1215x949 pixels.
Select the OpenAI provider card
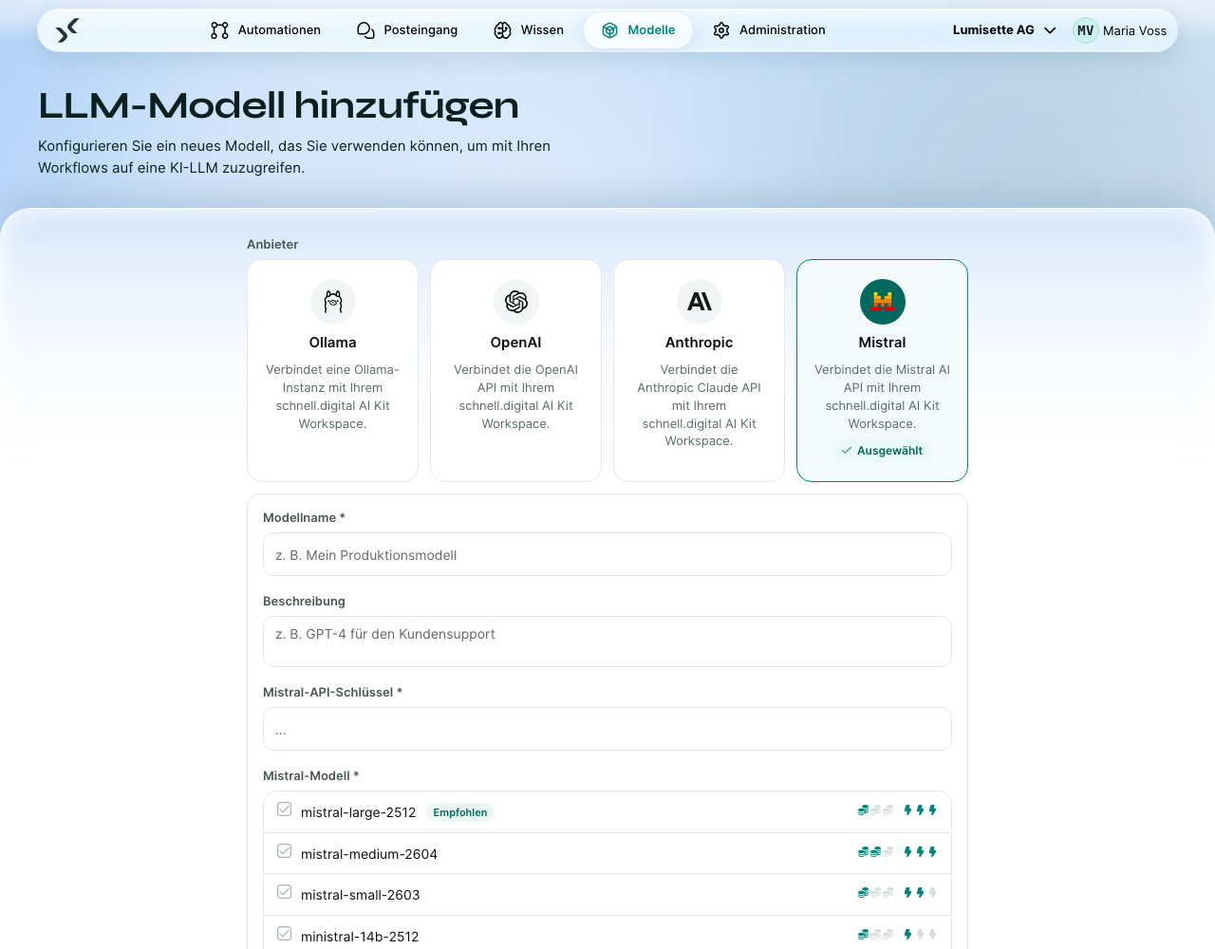[516, 371]
